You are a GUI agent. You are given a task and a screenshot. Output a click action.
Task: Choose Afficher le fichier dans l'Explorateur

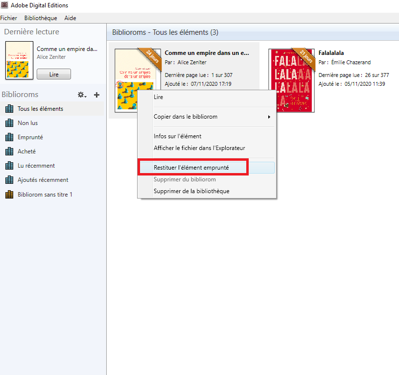pos(207,148)
